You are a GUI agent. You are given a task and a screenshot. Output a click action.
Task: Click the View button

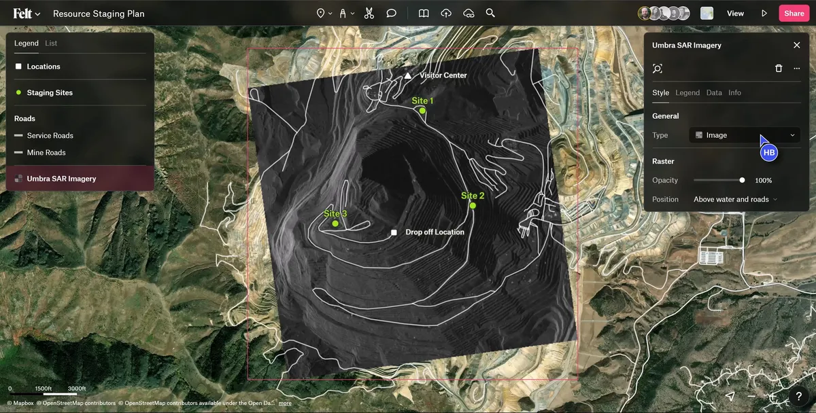(735, 14)
